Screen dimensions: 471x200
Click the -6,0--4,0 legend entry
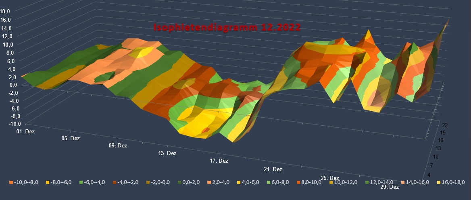(93, 182)
